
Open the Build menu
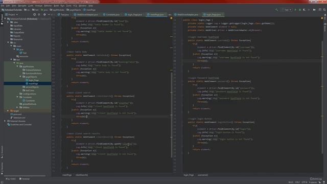click(56, 6)
